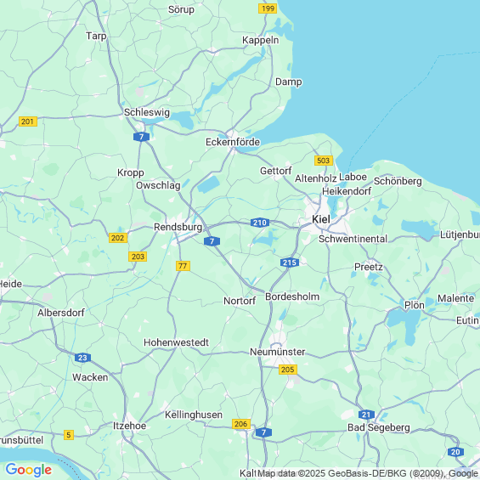Click the Plön town label

tap(415, 305)
